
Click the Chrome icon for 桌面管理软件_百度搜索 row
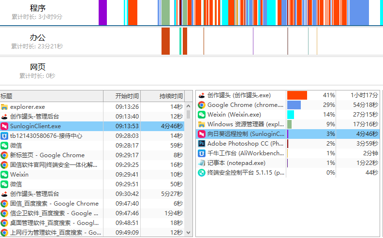click(x=4, y=223)
